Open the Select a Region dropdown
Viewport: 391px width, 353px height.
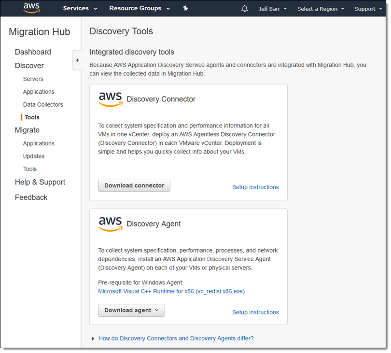(321, 9)
